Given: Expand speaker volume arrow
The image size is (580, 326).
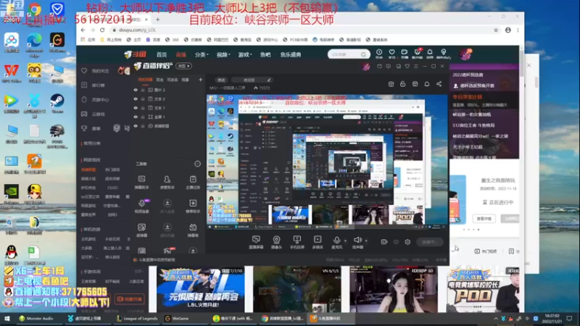Looking at the screenshot, I should tap(366, 241).
